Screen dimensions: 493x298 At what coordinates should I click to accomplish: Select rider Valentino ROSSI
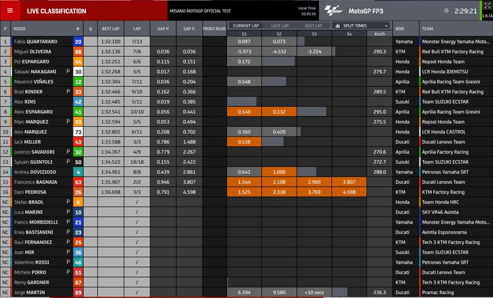pos(31,262)
